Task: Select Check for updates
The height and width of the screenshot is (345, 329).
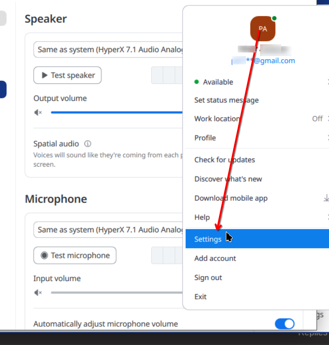Action: (x=225, y=160)
